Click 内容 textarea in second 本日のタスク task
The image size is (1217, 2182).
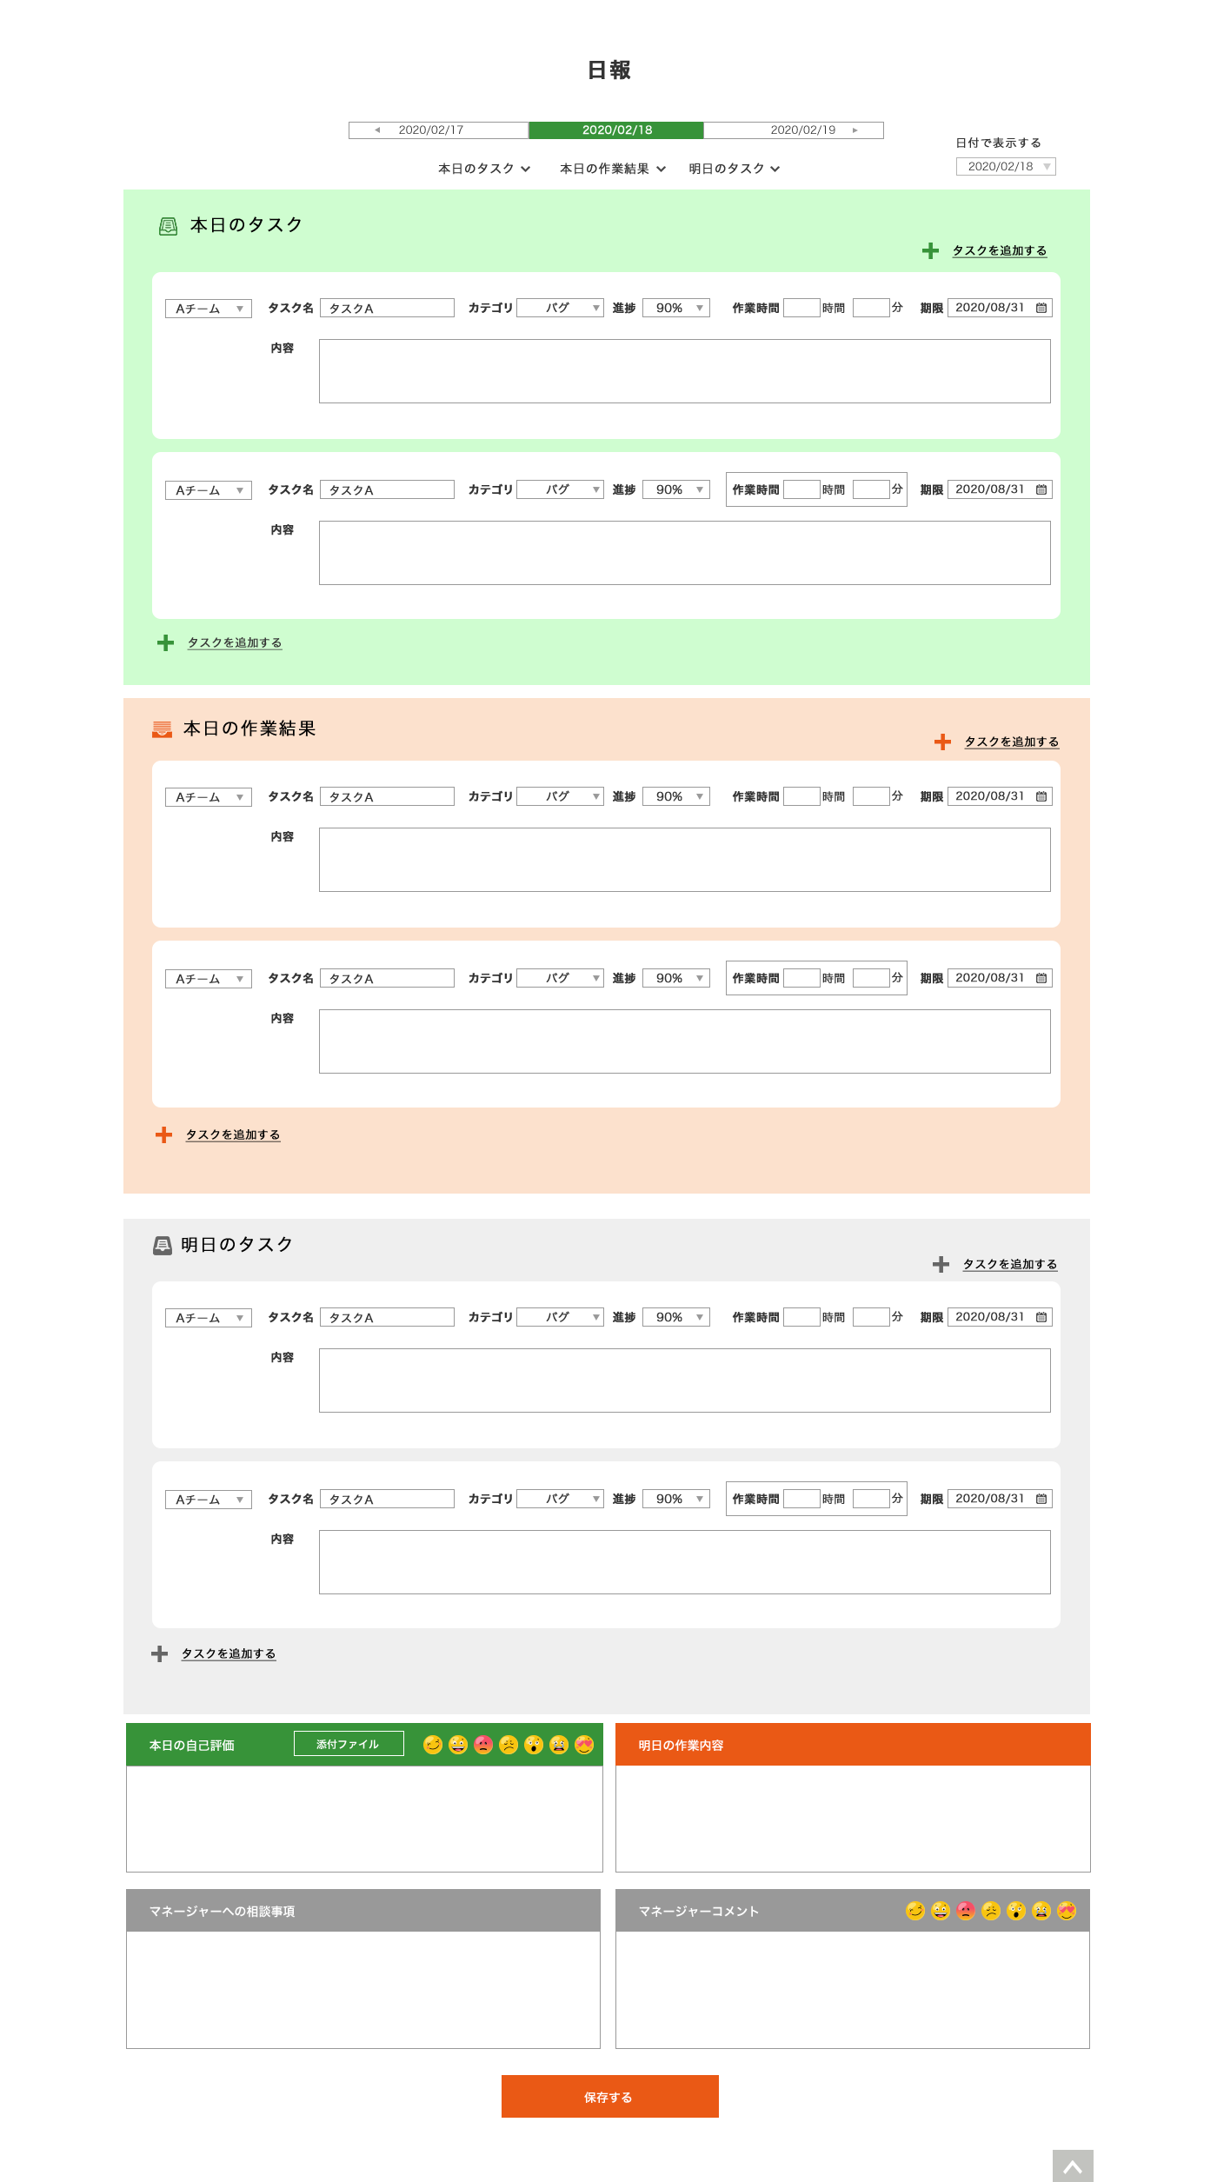[x=685, y=553]
